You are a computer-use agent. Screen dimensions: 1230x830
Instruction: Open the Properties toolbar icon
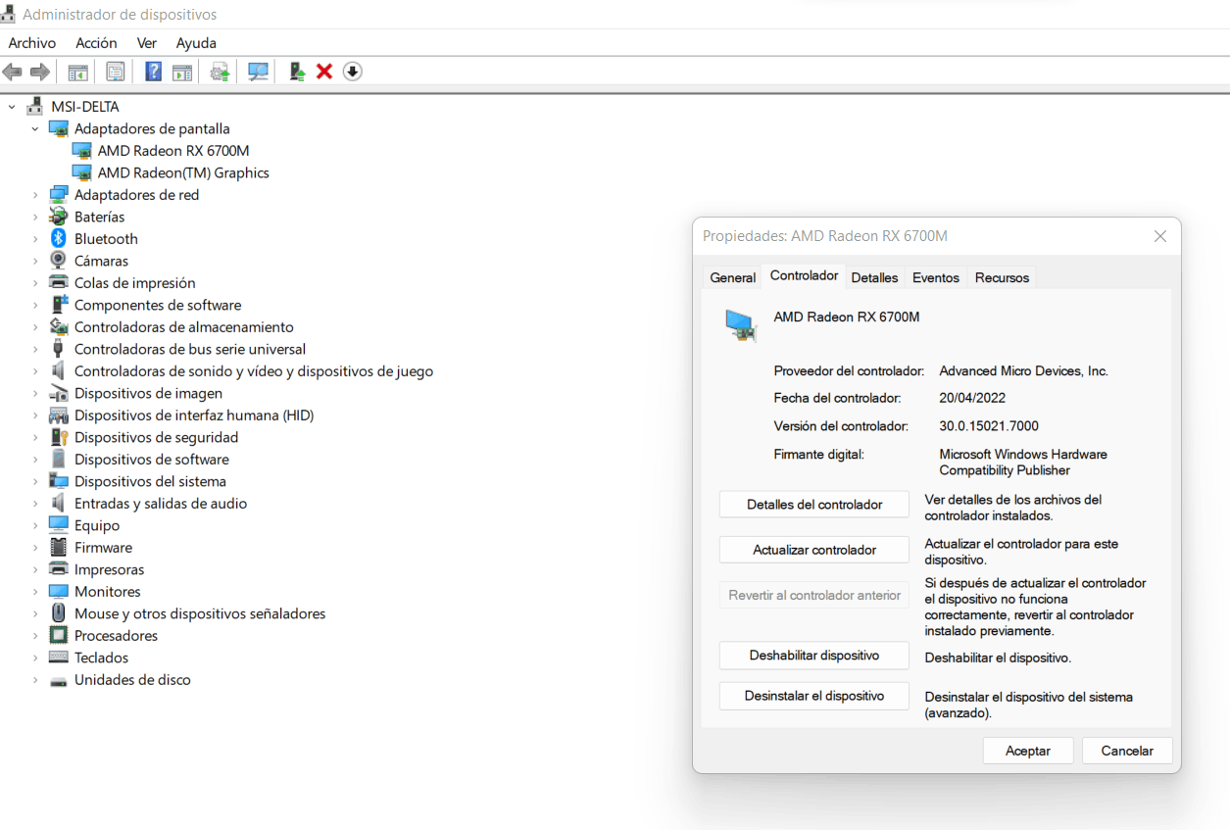click(x=116, y=72)
